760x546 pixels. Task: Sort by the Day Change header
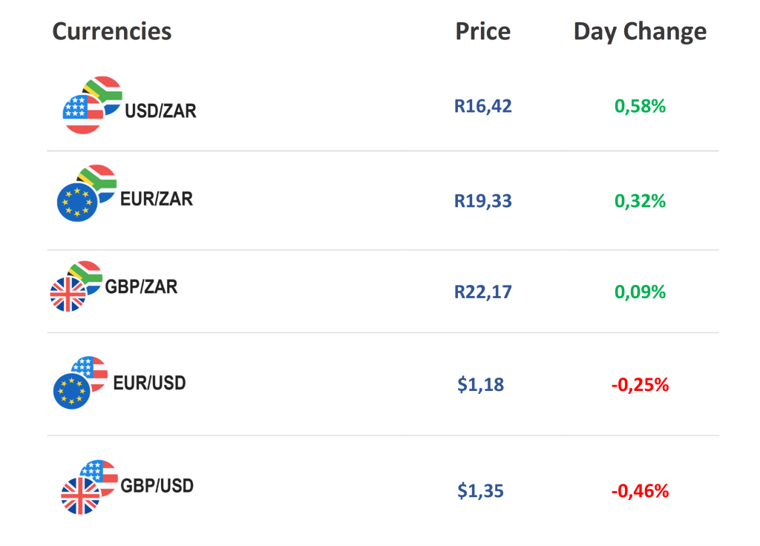point(640,31)
